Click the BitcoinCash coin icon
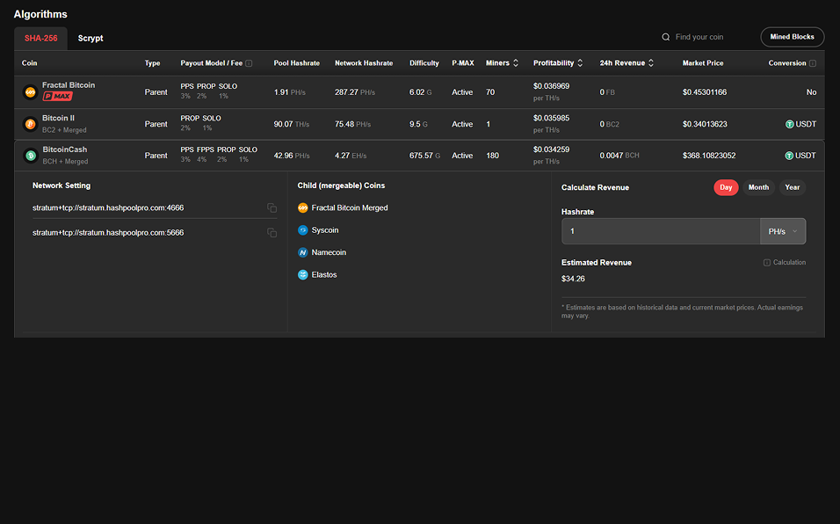The image size is (840, 524). 31,156
